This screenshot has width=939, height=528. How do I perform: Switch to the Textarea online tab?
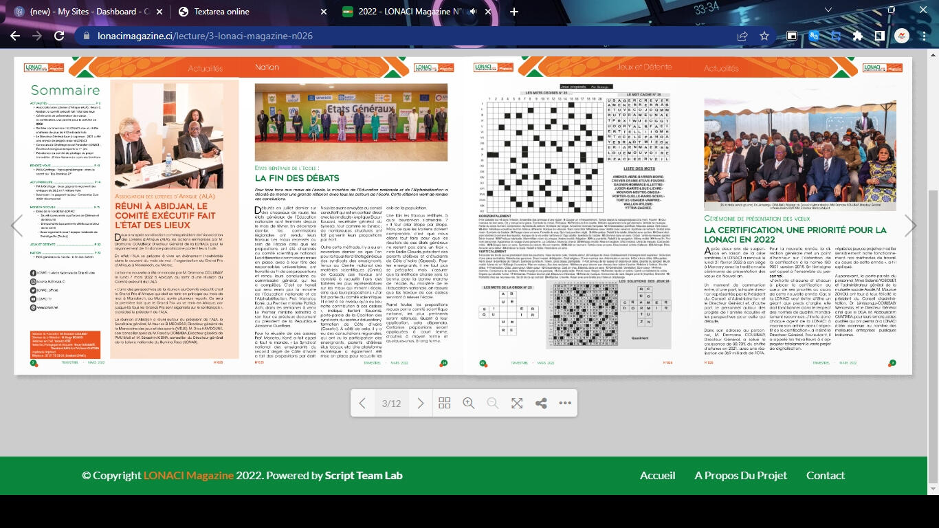[x=247, y=12]
